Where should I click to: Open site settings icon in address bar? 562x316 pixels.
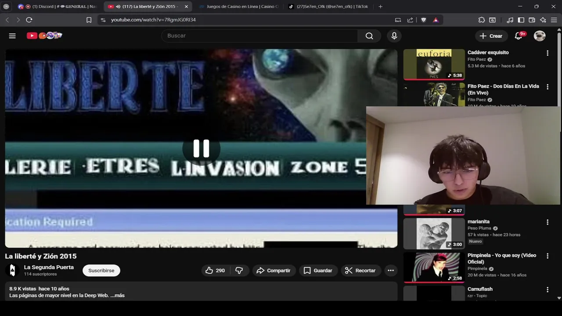103,20
